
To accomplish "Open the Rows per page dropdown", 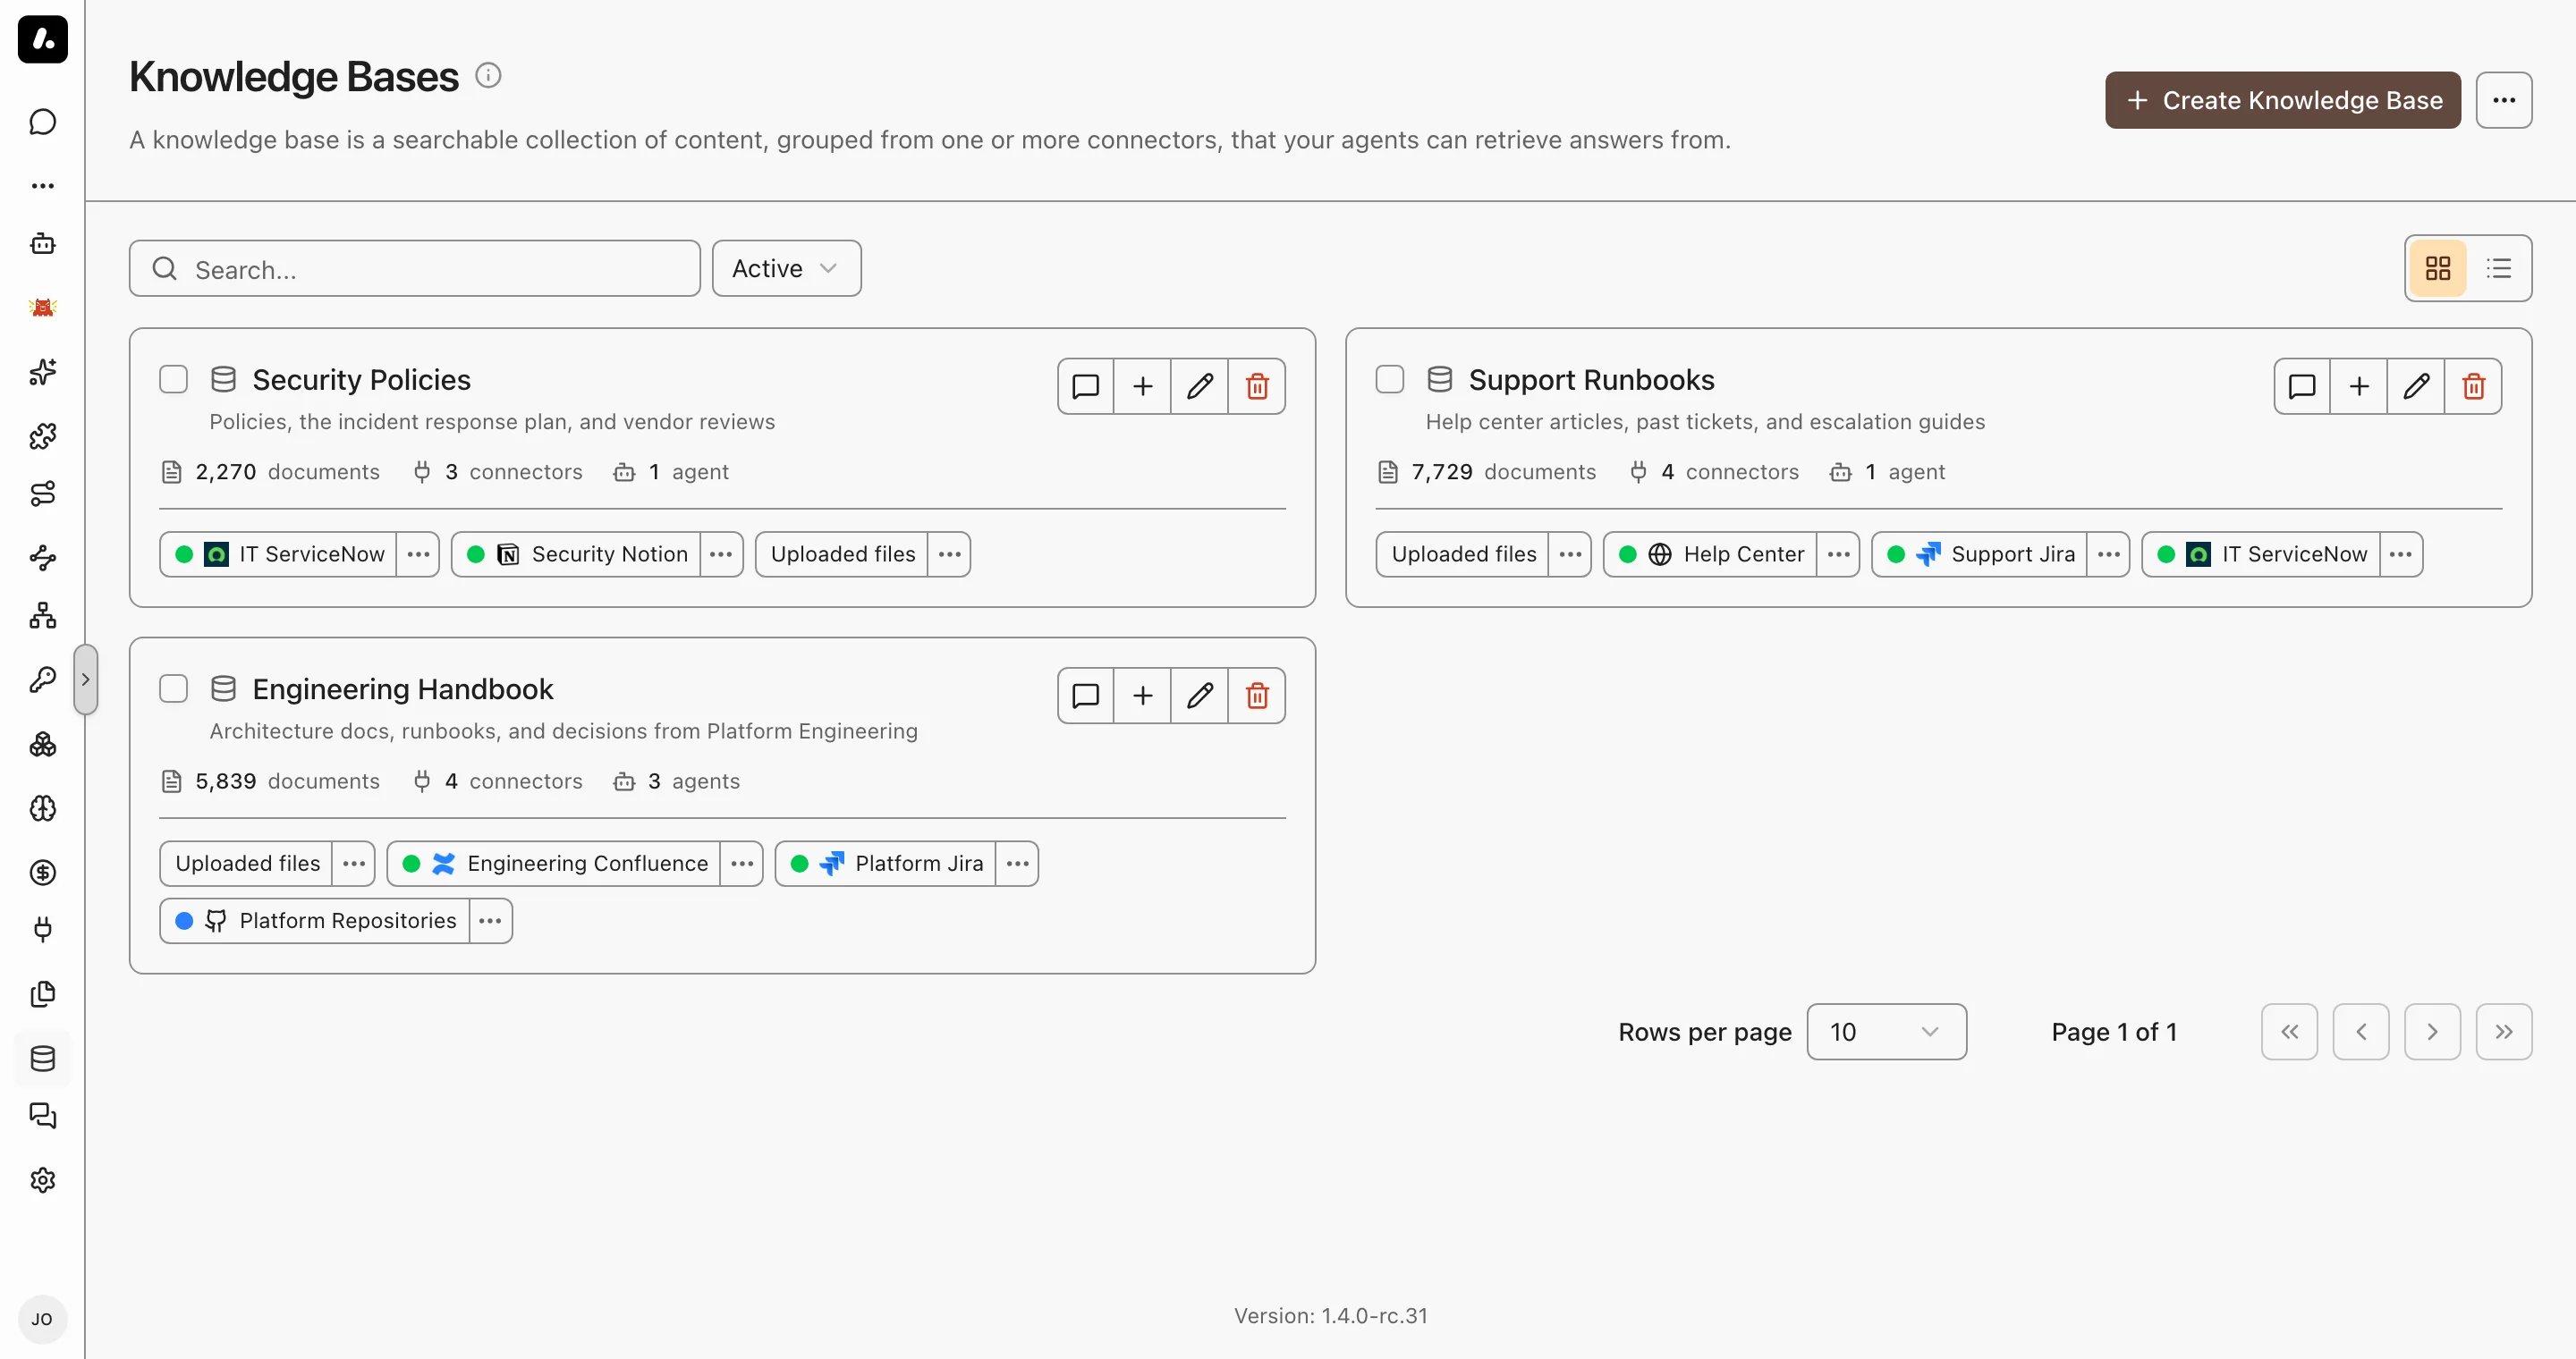I will [x=1886, y=1033].
